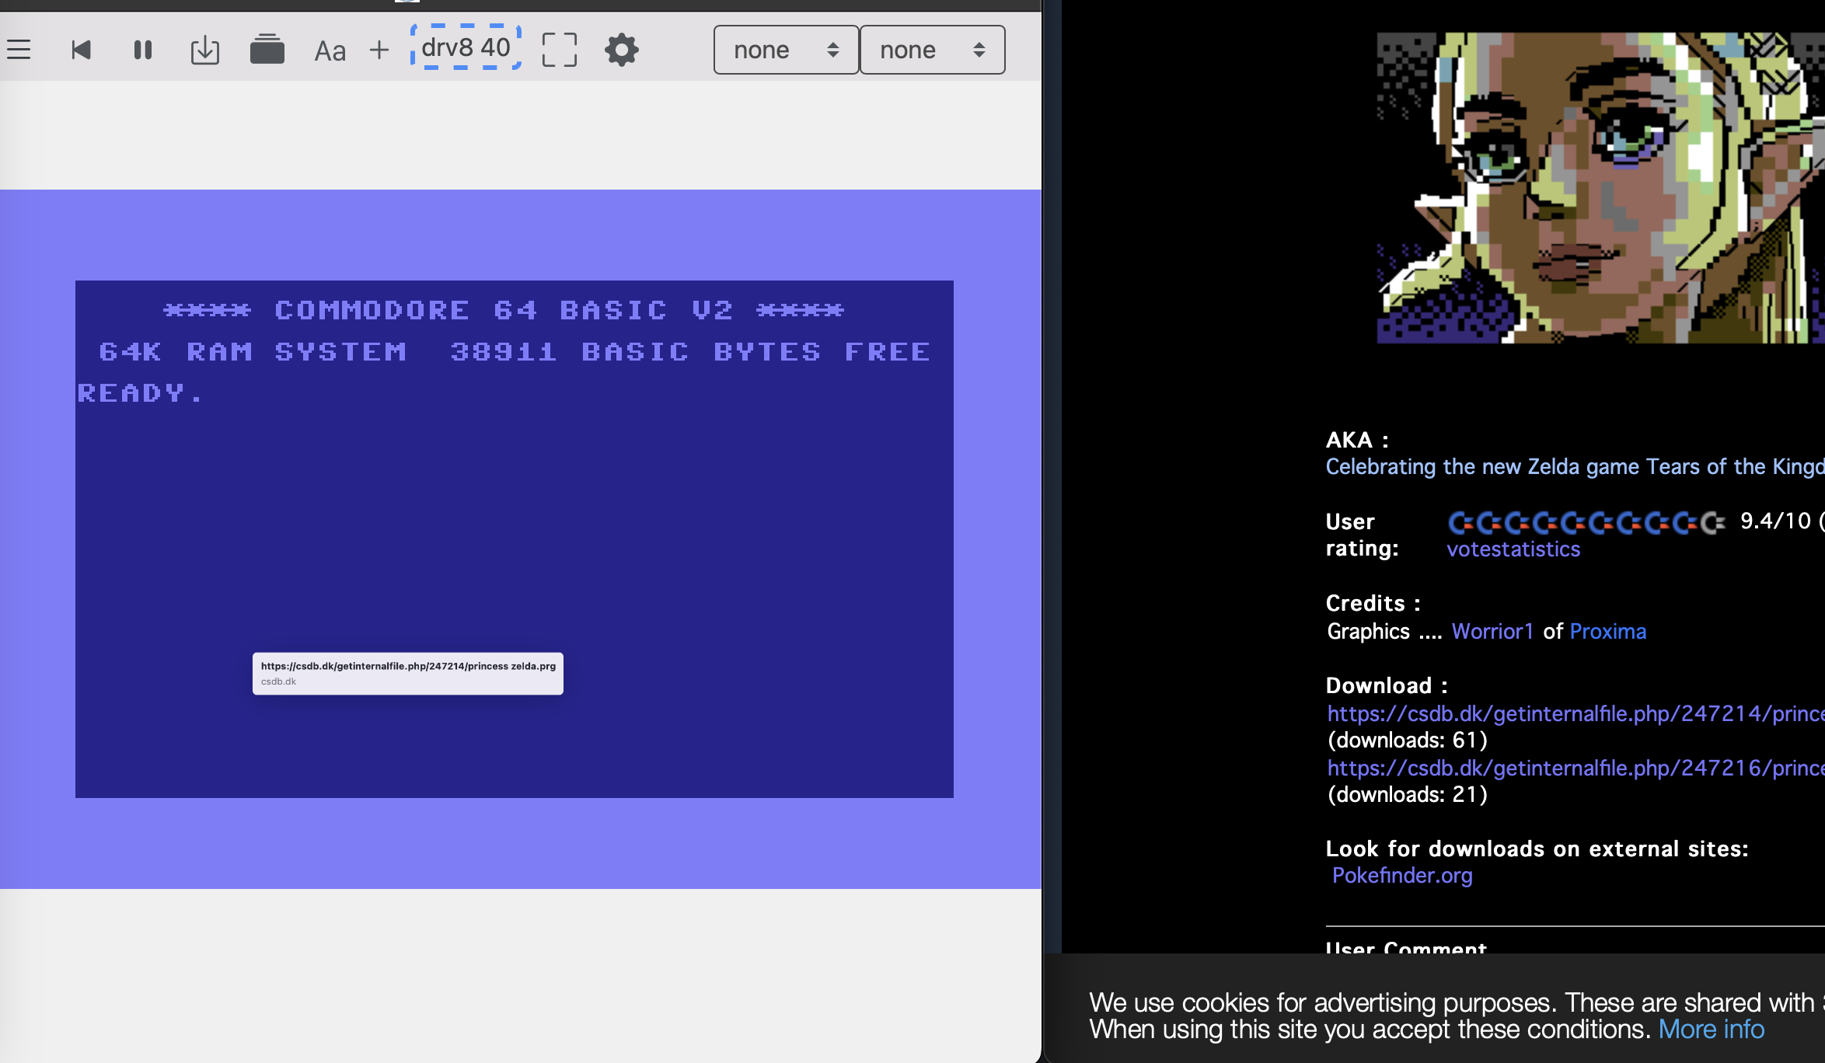Open the disk drive attachment icon

point(267,50)
